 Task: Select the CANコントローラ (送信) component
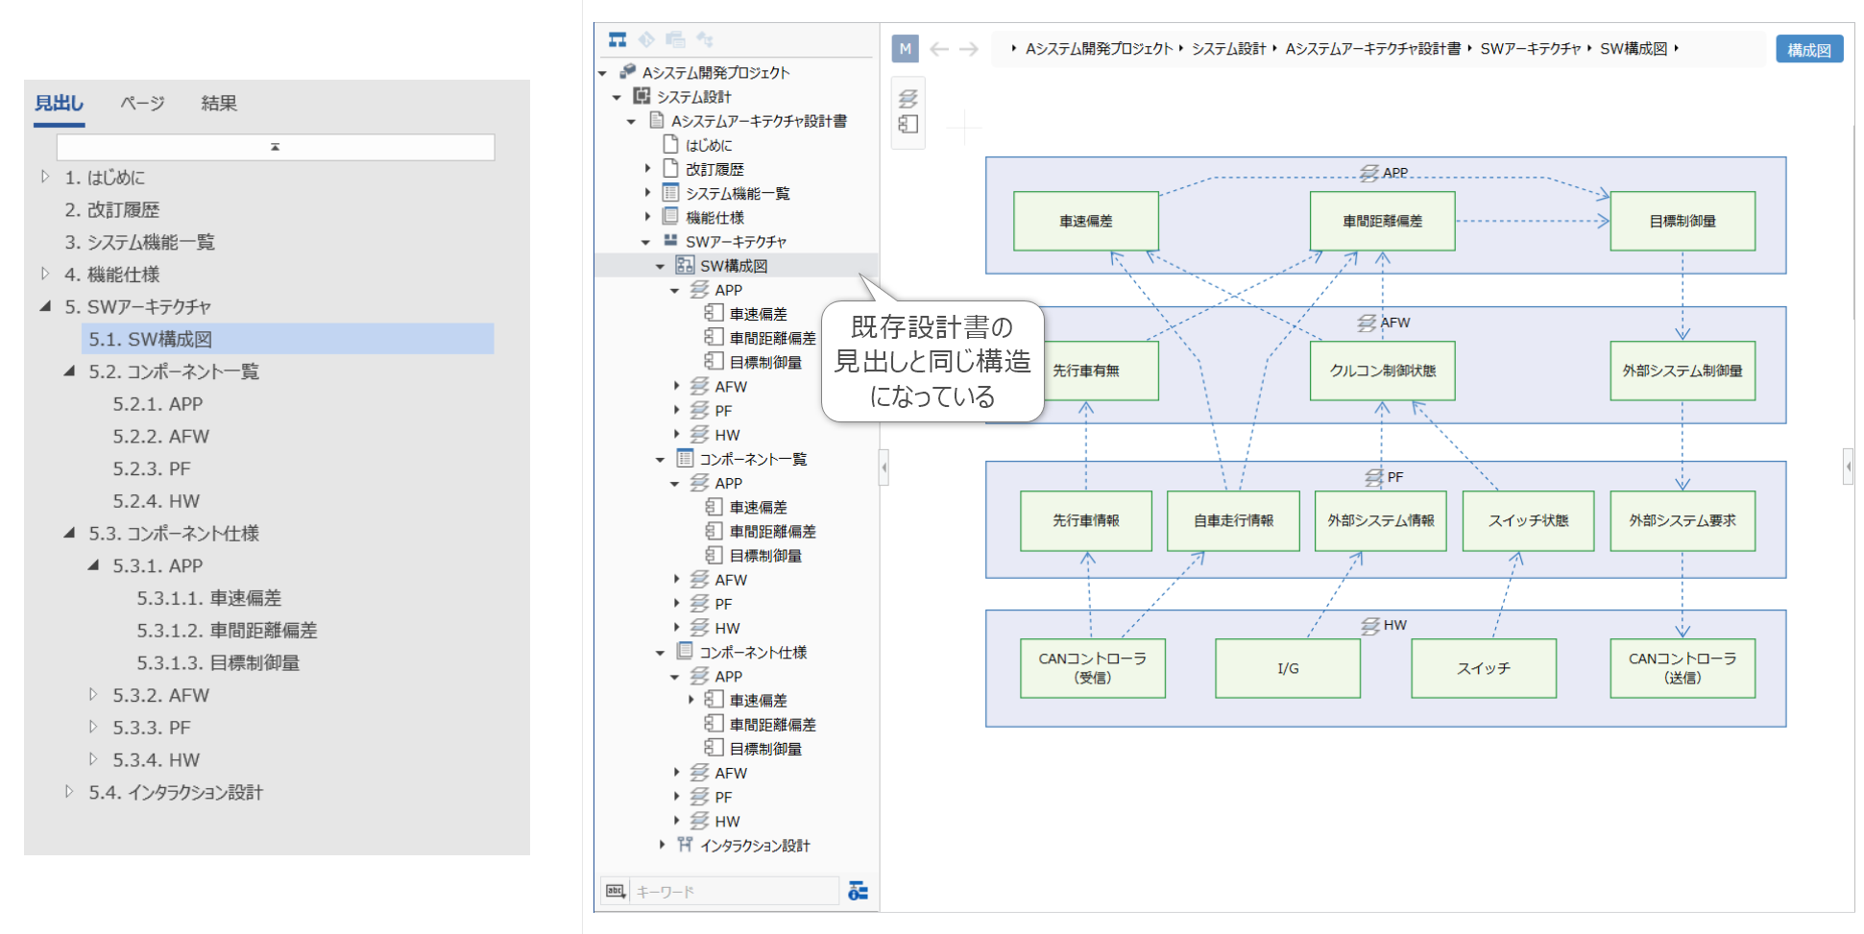click(x=1682, y=668)
